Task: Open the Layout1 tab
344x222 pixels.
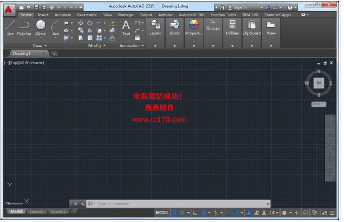Action: [37, 211]
